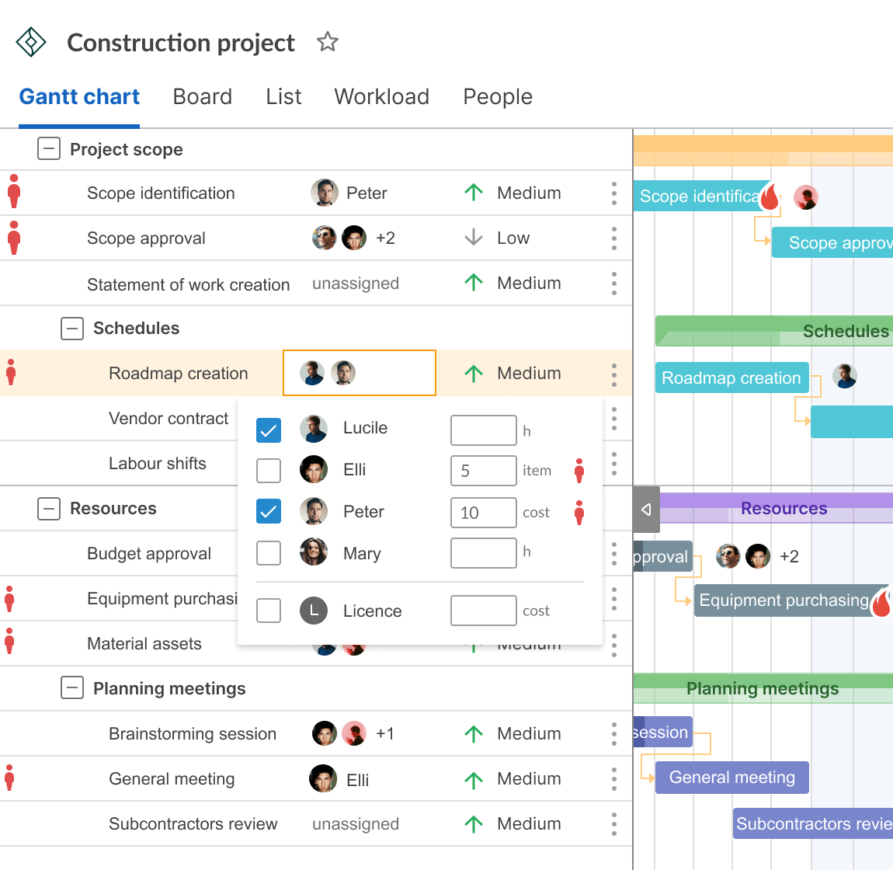
Task: Click +2 to see all Scope approval assignees
Action: (x=386, y=238)
